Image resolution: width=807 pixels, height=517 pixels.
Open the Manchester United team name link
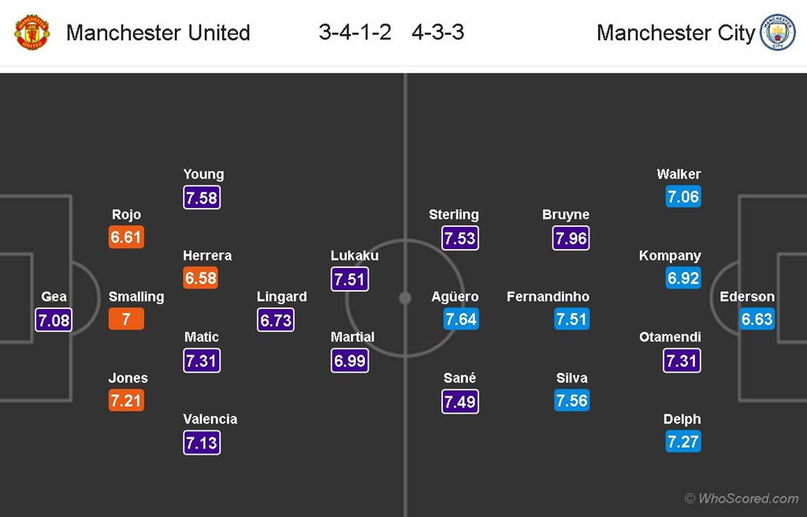point(158,32)
